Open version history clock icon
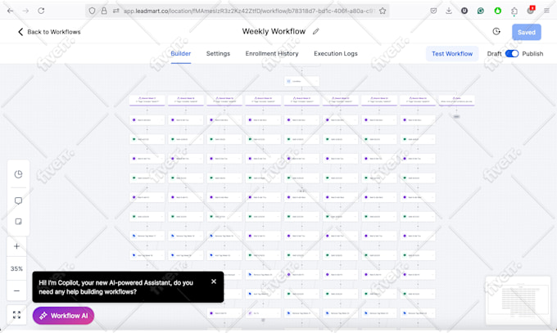Image resolution: width=557 pixels, height=333 pixels. [496, 32]
